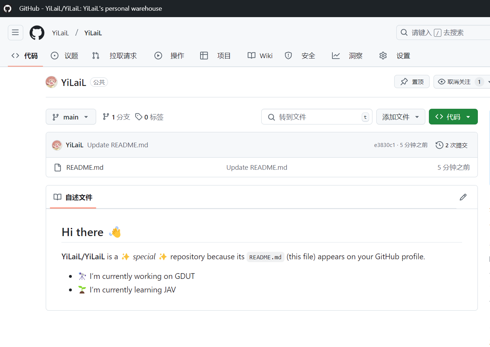The image size is (490, 347).
Task: Open the YiLaiL owner link in breadcrumb
Action: 60,33
